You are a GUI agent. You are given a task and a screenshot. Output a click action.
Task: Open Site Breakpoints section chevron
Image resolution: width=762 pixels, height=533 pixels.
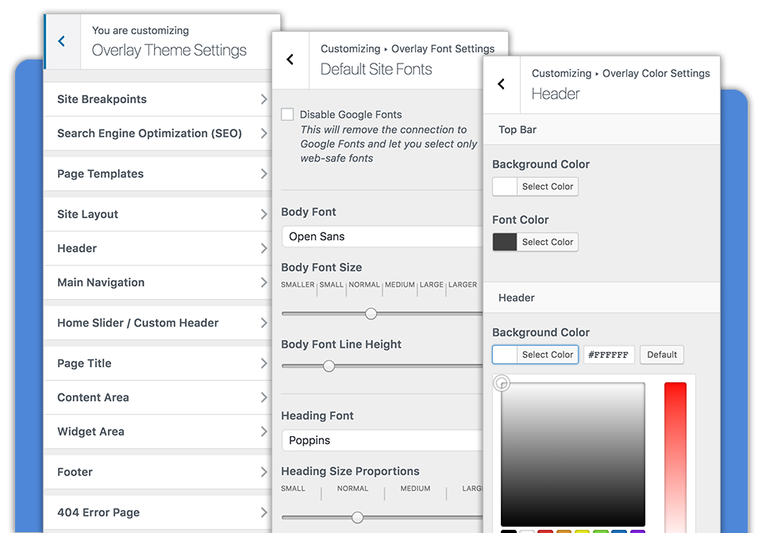tap(264, 99)
